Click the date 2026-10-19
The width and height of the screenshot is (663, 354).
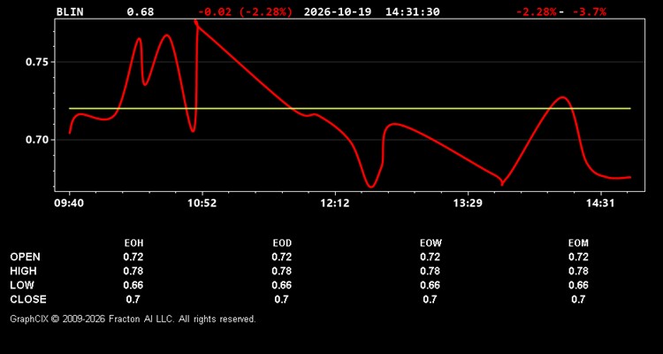click(x=338, y=12)
